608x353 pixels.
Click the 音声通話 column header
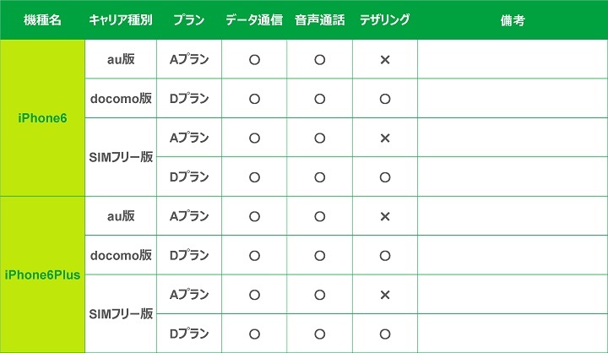click(x=320, y=20)
